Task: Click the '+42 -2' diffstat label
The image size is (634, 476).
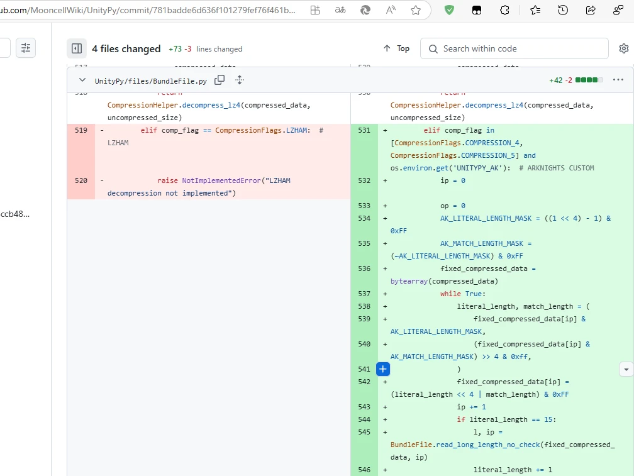Action: click(560, 80)
